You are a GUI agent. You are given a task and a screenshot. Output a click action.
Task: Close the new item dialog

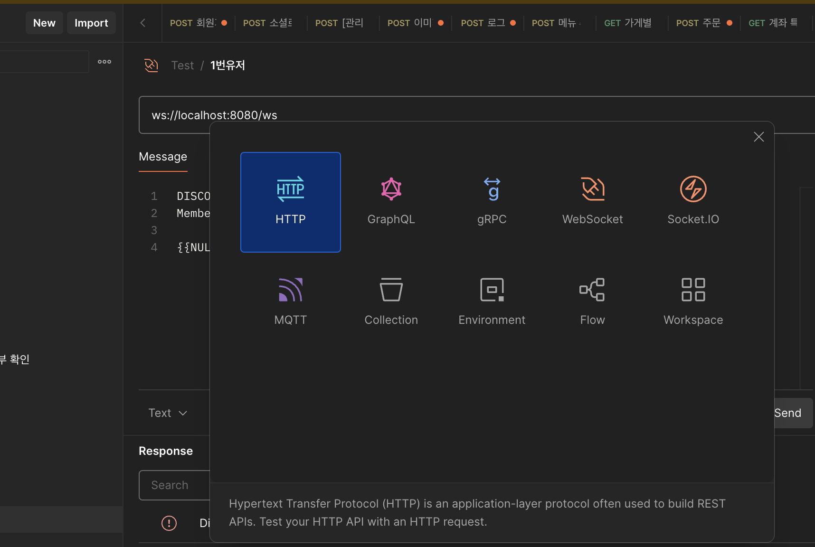pos(759,137)
